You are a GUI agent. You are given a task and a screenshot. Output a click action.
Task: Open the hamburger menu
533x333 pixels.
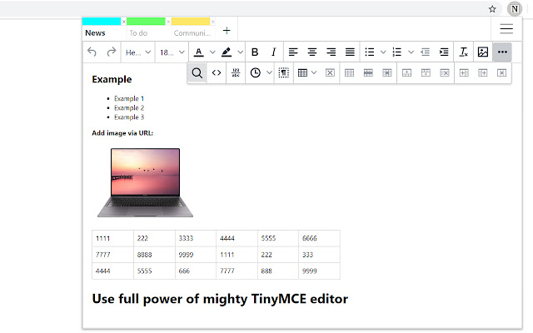tap(506, 29)
